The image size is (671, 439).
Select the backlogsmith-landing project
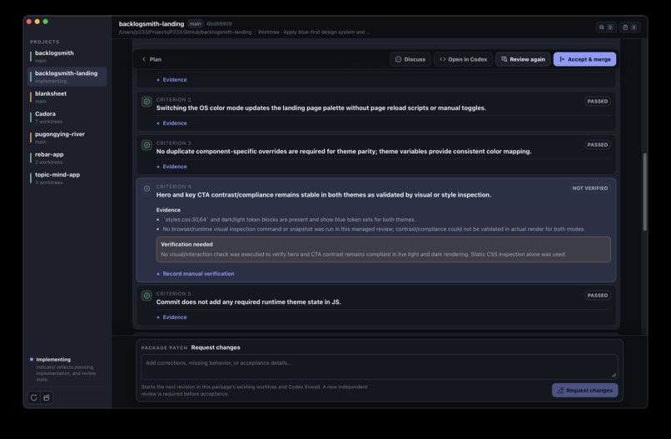(x=67, y=77)
